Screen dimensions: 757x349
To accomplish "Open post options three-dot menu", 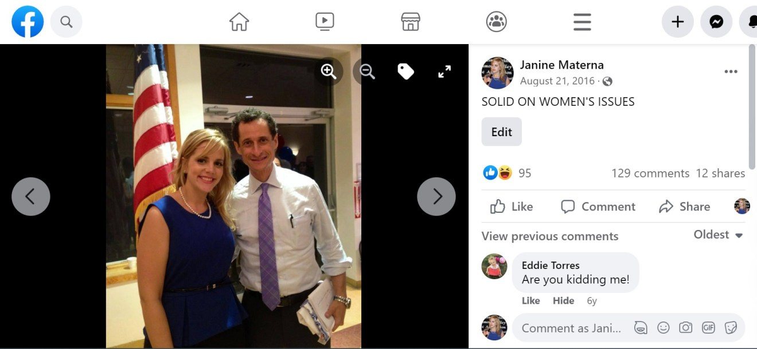I will (x=731, y=72).
